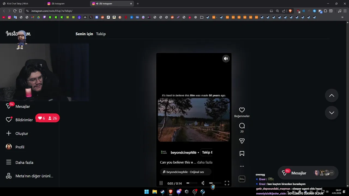Viewport: 349px width, 196px height.
Task: Click the notification badge showing 6 likes, 26 follows
Action: (x=47, y=118)
